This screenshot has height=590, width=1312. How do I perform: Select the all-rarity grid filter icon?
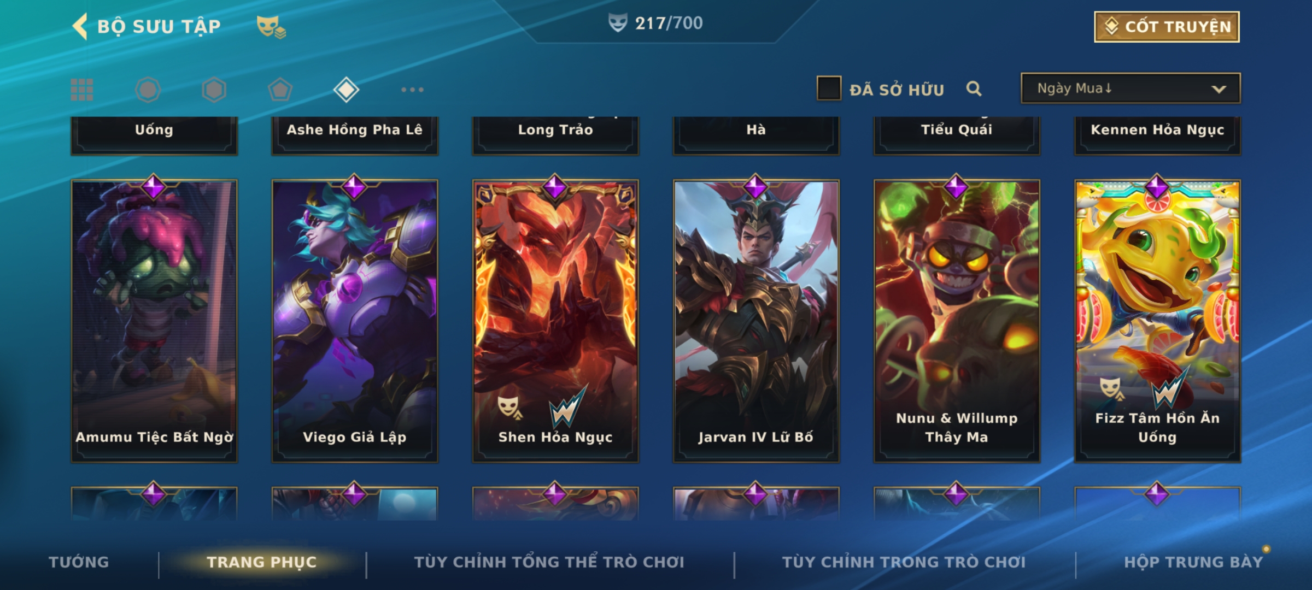coord(82,90)
